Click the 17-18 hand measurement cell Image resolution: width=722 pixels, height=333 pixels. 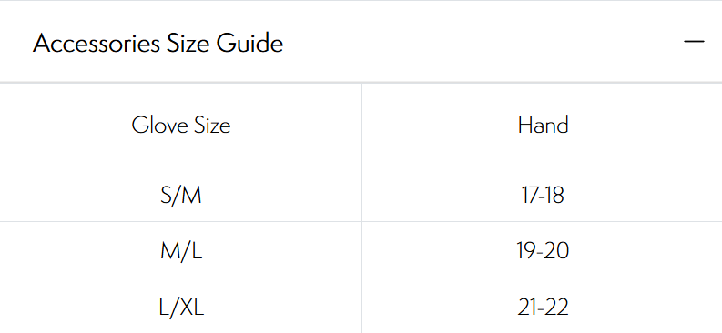(x=543, y=195)
